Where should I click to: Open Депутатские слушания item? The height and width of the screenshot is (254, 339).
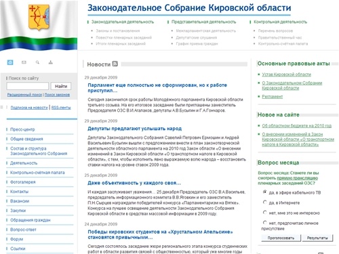click(196, 37)
